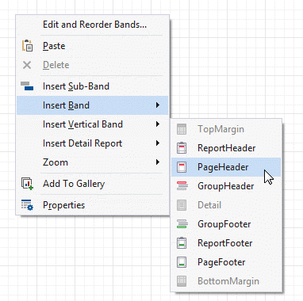Click the Insert Sub-Band icon
Viewport: 303px width, 301px height.
pyautogui.click(x=27, y=86)
